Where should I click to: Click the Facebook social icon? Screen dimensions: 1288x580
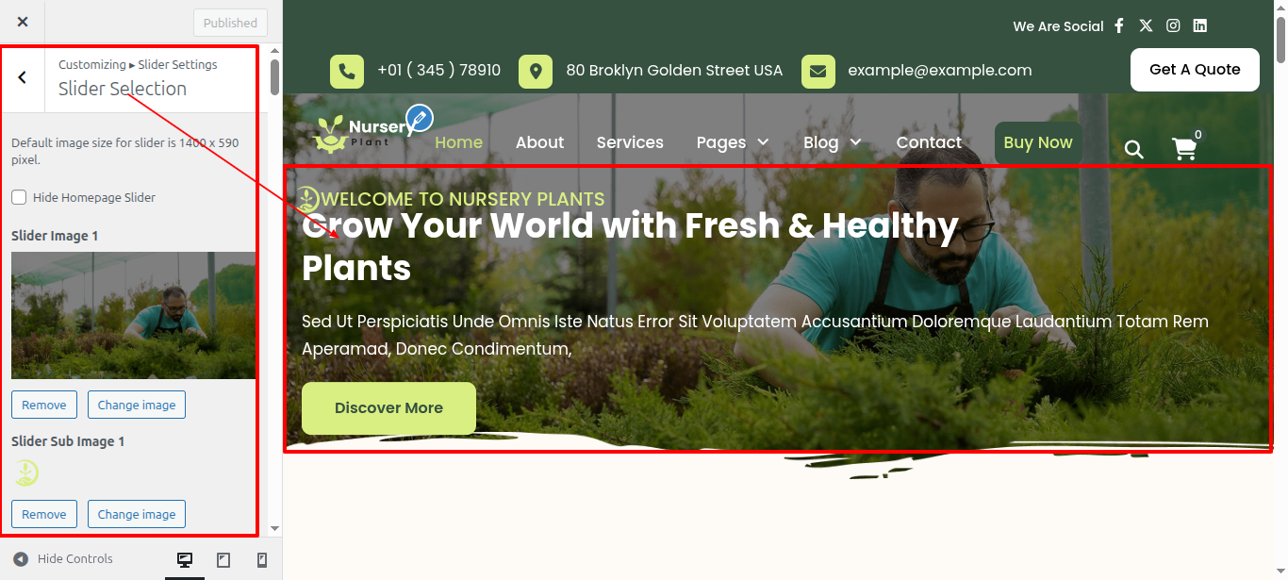click(1119, 26)
